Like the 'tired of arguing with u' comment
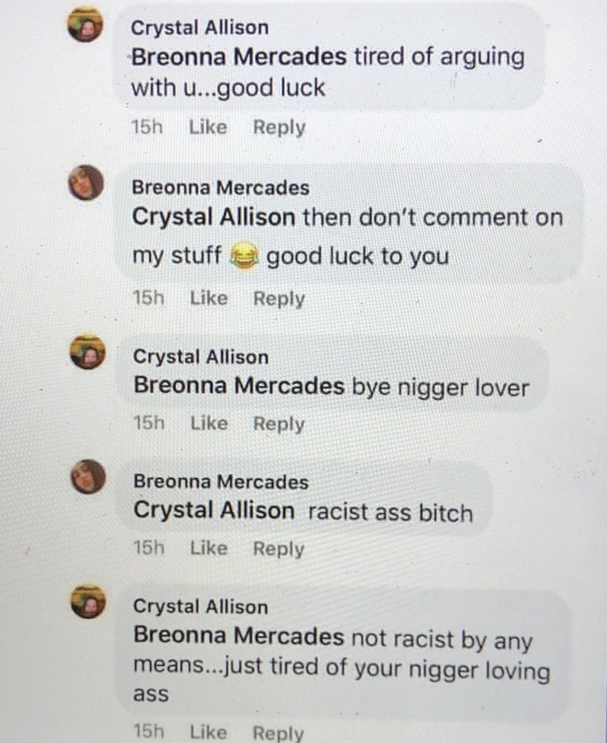Viewport: 607px width, 743px height. (x=208, y=127)
